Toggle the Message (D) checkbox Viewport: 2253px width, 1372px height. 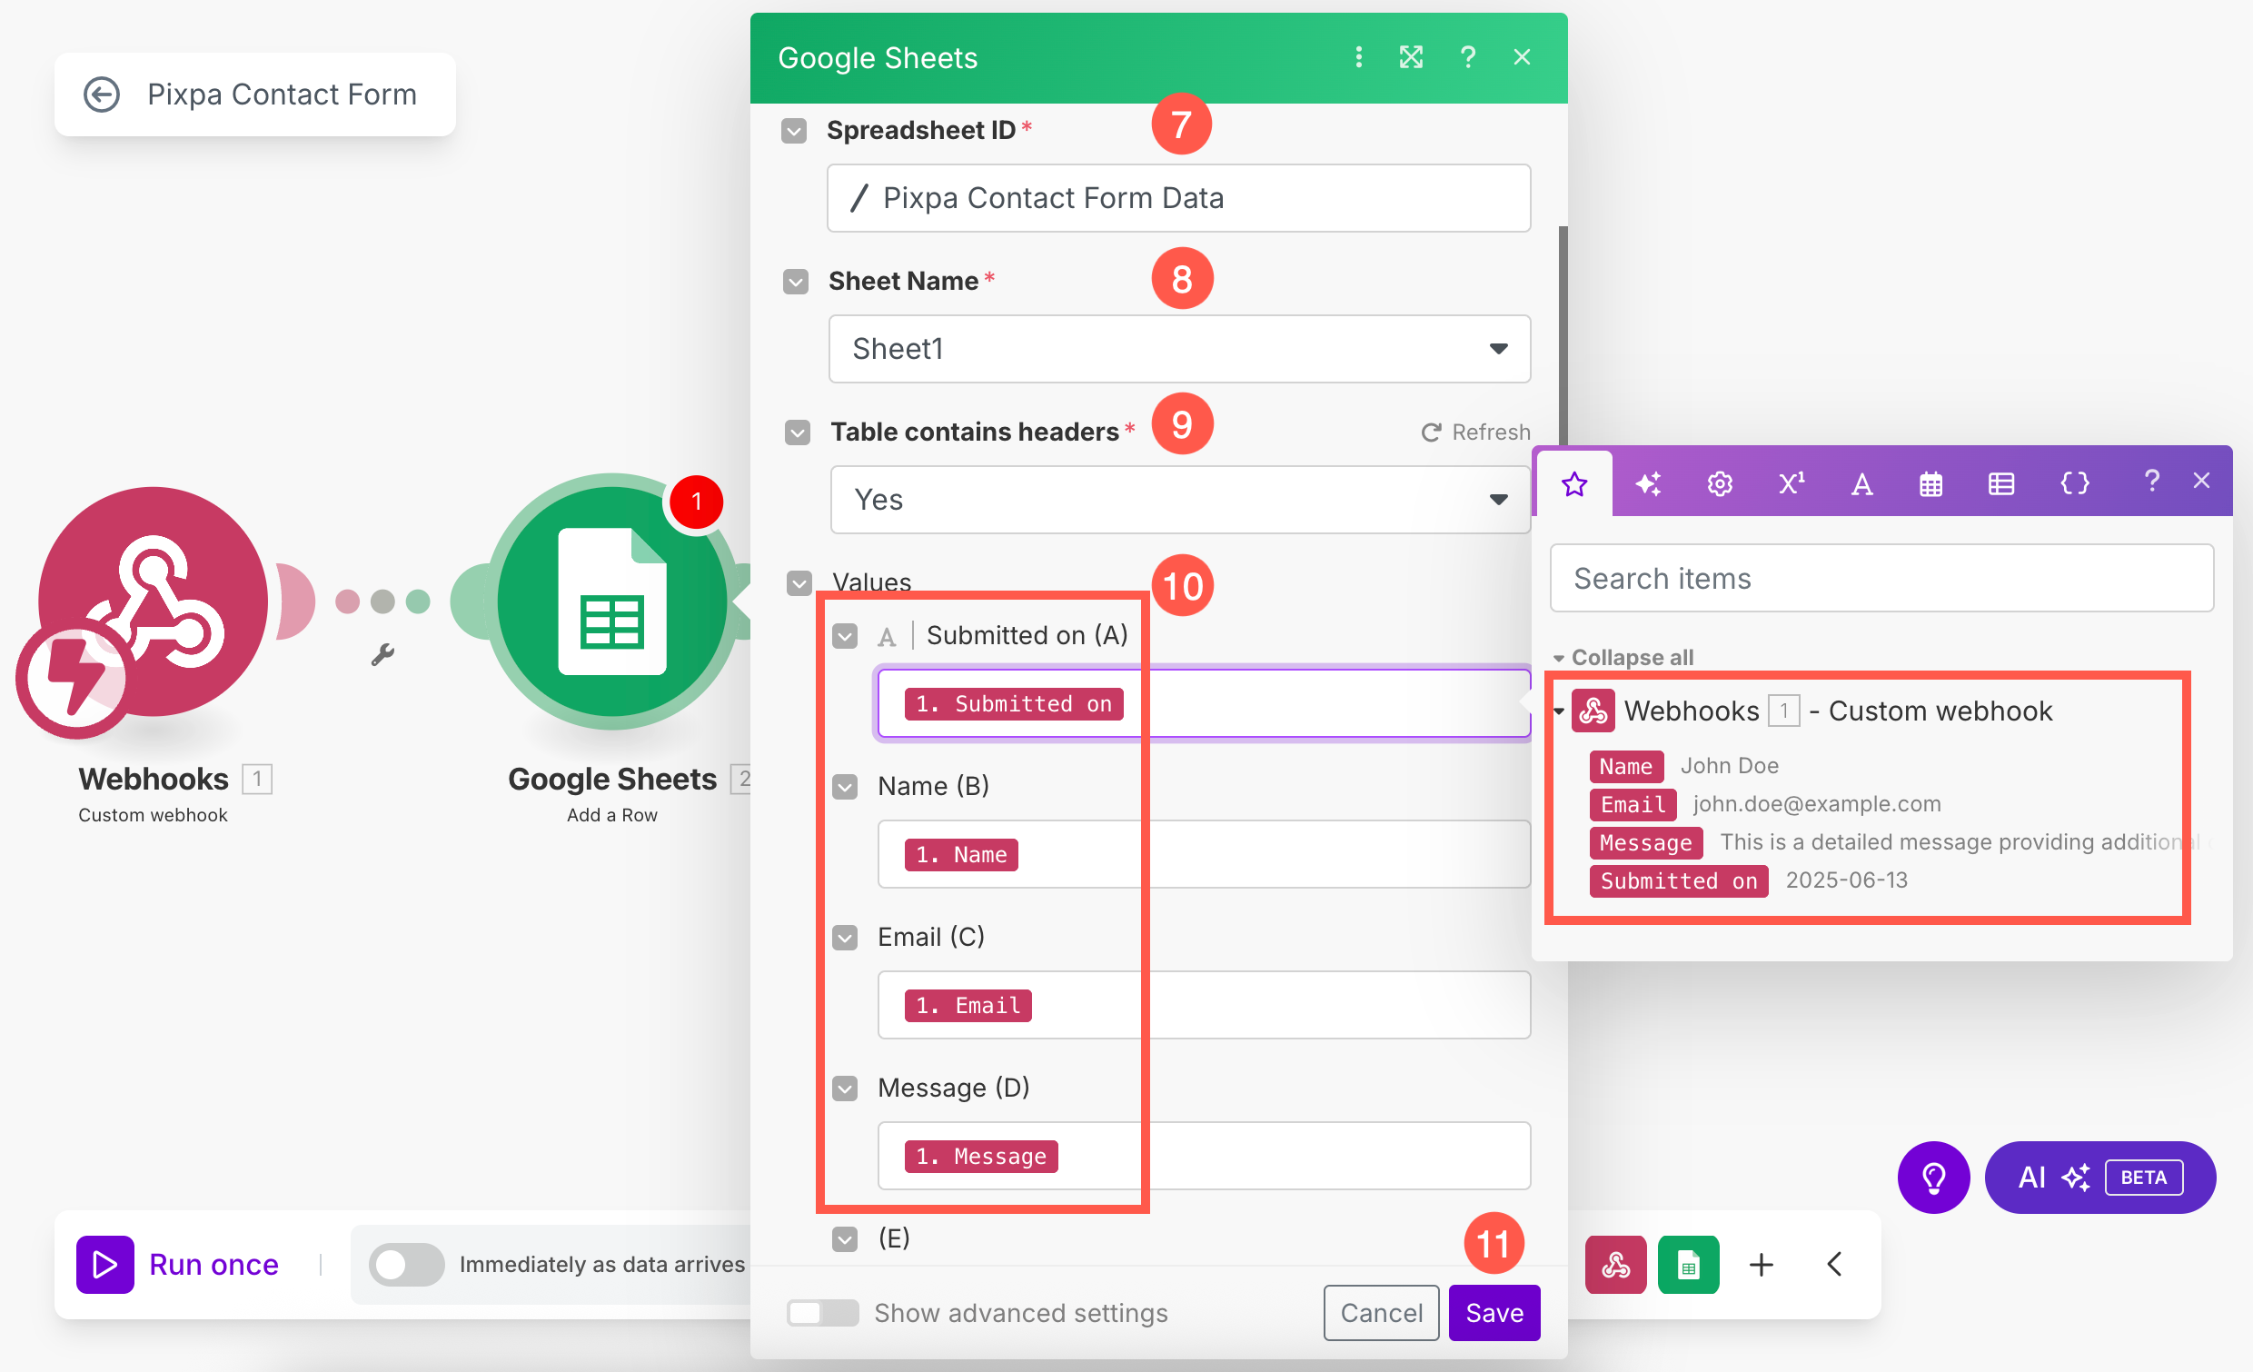(x=845, y=1089)
